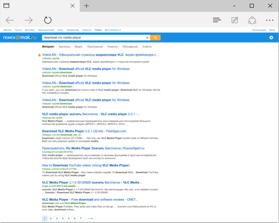Screen dimensions: 279x223
Task: Go to results page 6
Action: point(75,218)
